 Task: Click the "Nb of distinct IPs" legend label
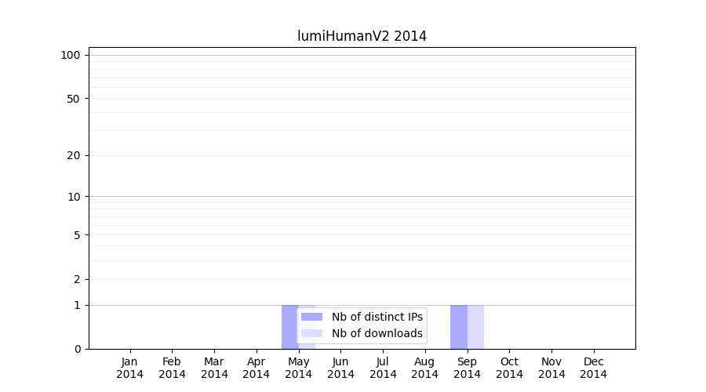pyautogui.click(x=377, y=317)
